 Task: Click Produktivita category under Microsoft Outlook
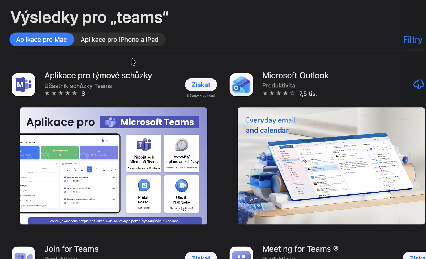tap(279, 86)
